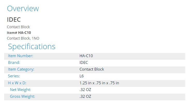This screenshot has height=105, width=187.
Task: Click the H x W x D label
Action: point(17,83)
